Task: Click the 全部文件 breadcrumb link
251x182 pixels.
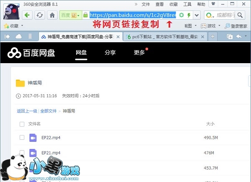Action: [x=49, y=111]
